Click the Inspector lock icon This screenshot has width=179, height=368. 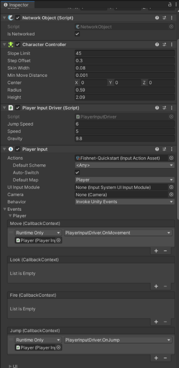tap(170, 5)
